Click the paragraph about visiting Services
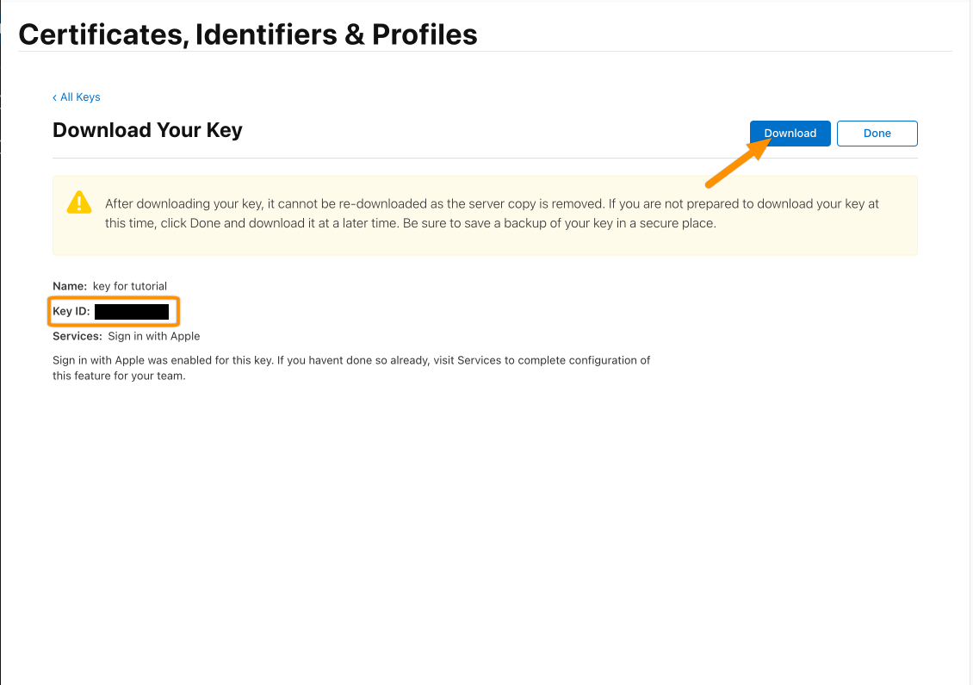The width and height of the screenshot is (973, 685). coord(351,368)
